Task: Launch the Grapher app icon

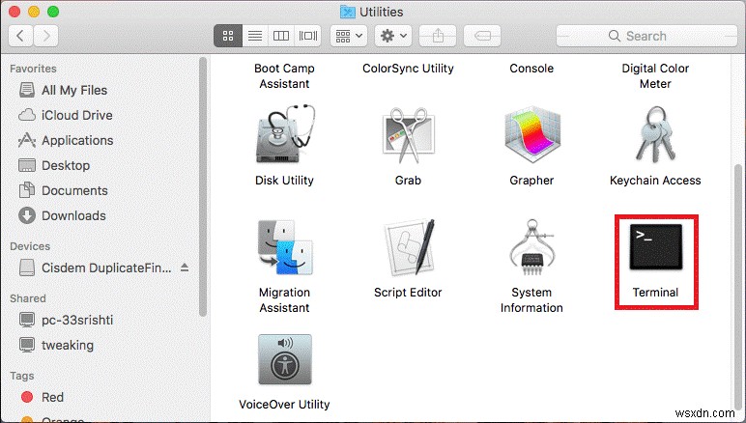Action: click(531, 134)
